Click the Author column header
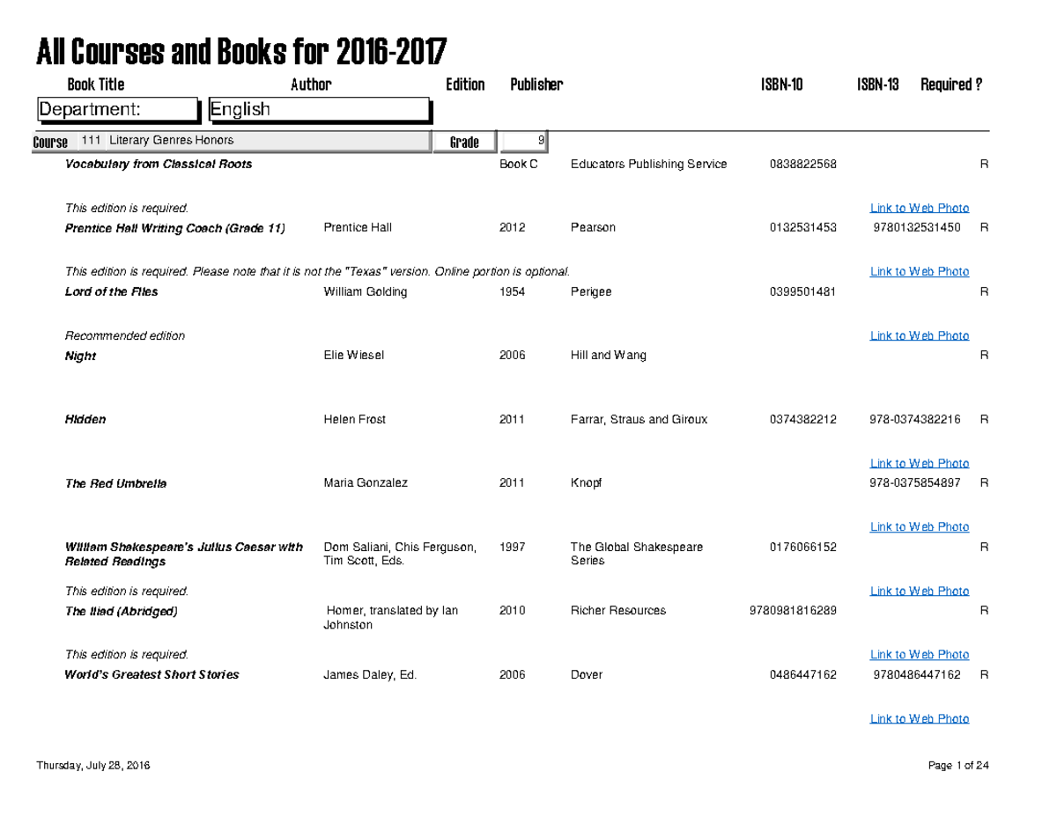Image resolution: width=1057 pixels, height=816 pixels. click(311, 84)
